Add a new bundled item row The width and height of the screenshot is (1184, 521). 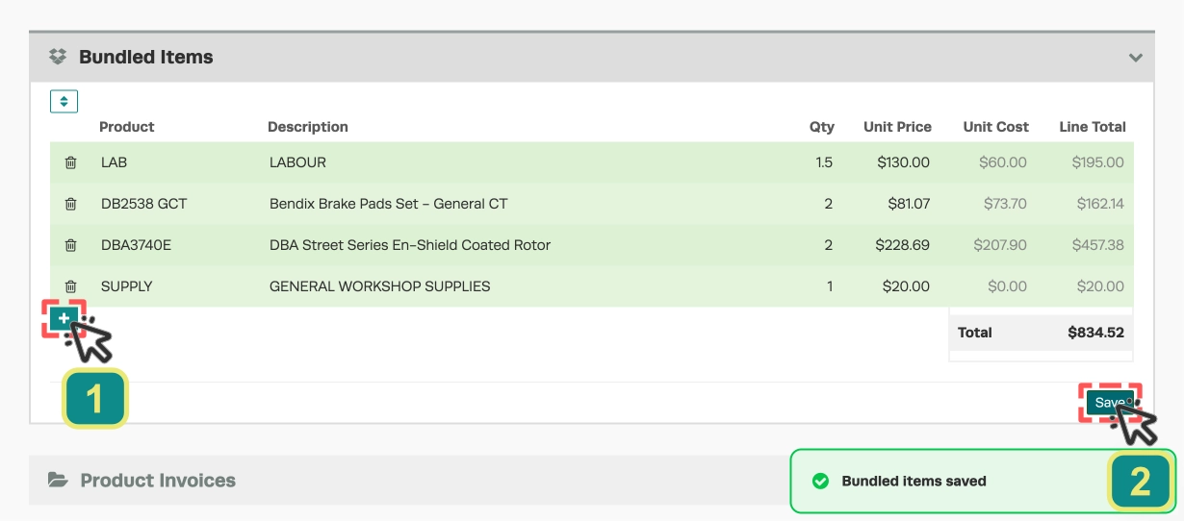[x=64, y=318]
